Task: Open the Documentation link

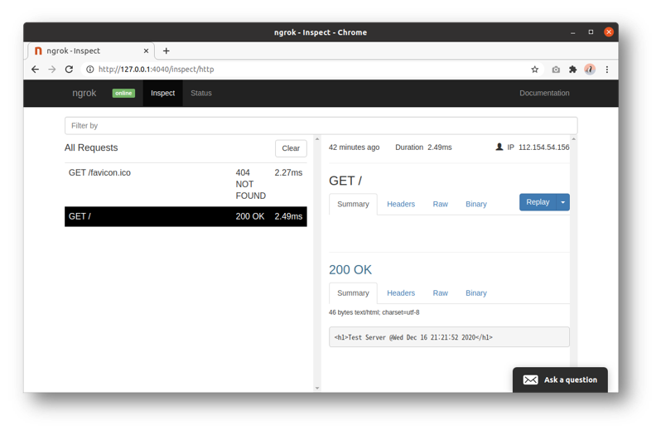Action: click(x=544, y=93)
